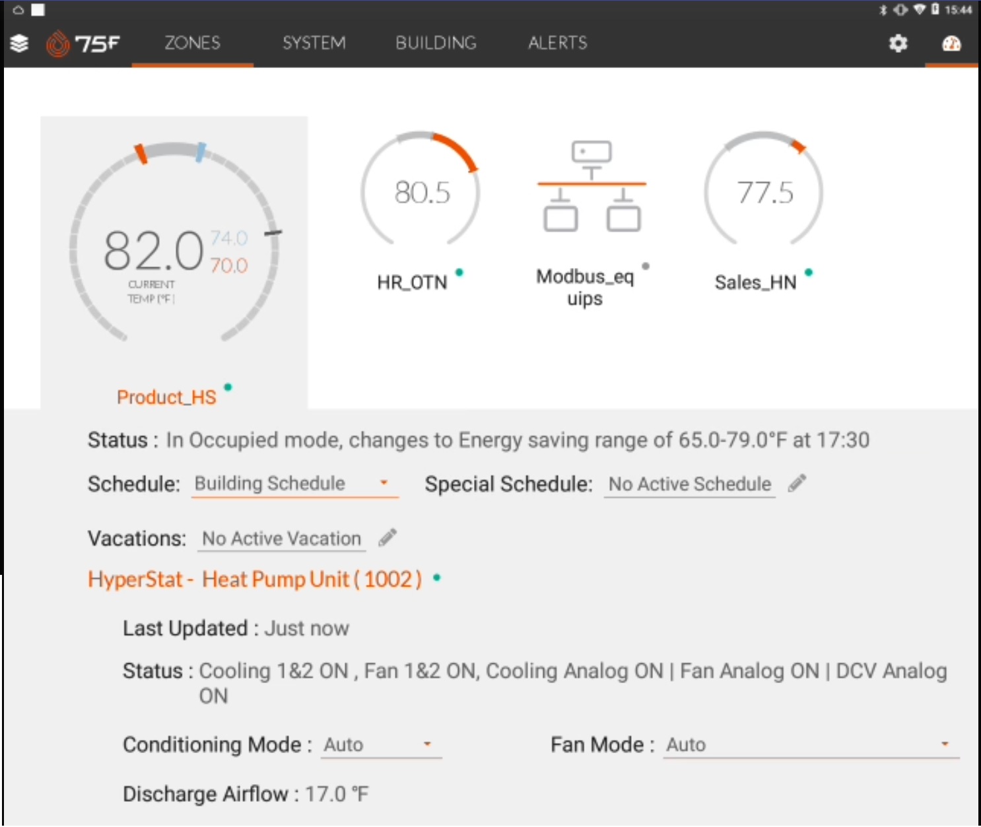Open the ALERTS tab

[x=557, y=44]
